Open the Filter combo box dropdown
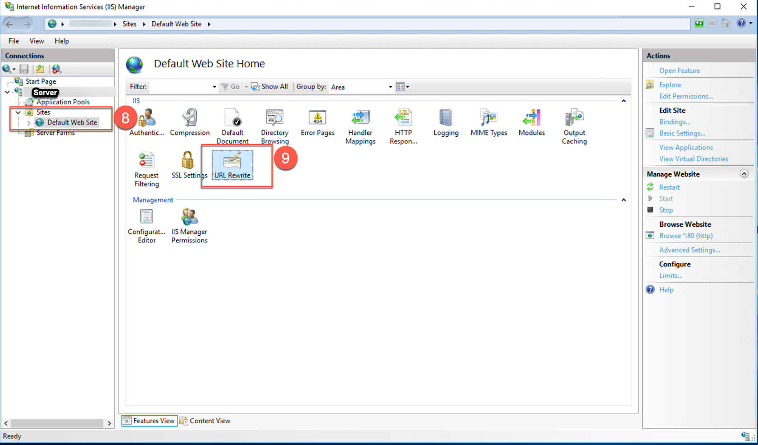758x445 pixels. pos(214,87)
